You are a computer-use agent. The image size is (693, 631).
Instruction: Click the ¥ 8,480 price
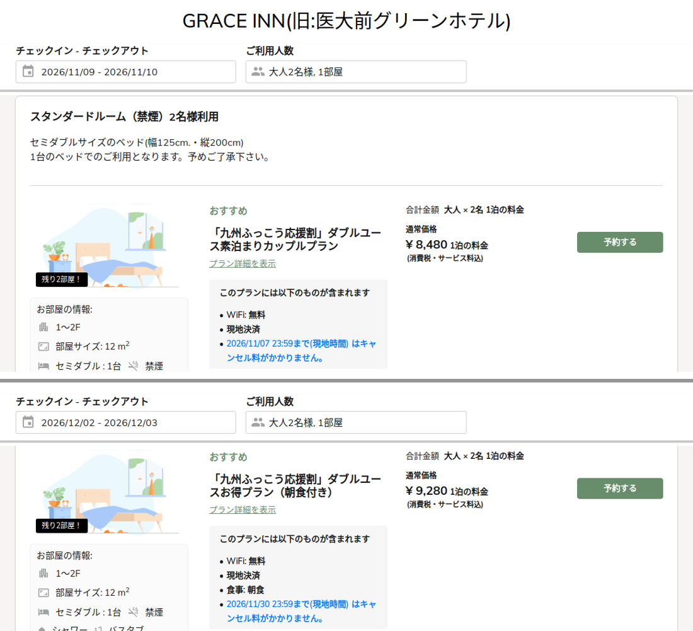(x=427, y=245)
